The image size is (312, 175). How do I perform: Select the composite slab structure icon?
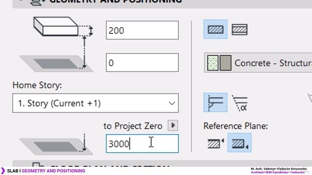(x=239, y=29)
